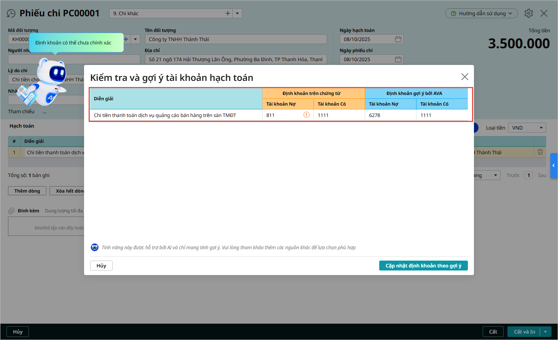Click Cập nhật định khoản theo gợi ý
This screenshot has height=340, width=558.
pos(423,266)
